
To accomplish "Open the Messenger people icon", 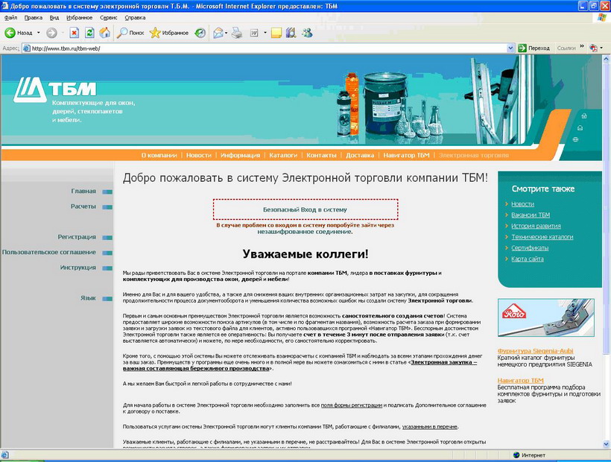I will point(307,33).
